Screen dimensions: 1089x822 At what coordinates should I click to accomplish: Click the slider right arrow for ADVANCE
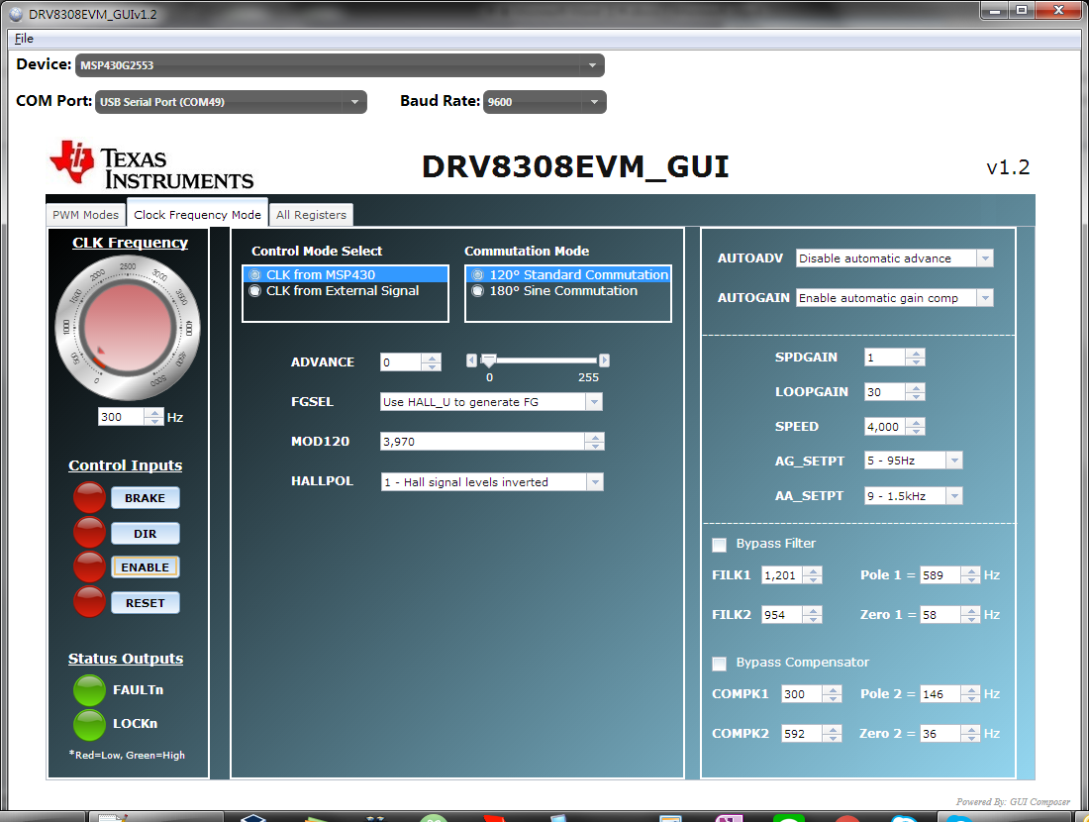tap(604, 360)
